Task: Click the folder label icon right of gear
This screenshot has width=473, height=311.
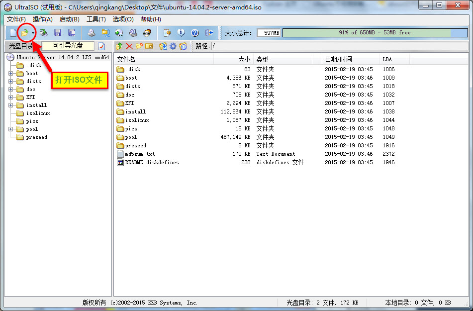Action: (183, 46)
